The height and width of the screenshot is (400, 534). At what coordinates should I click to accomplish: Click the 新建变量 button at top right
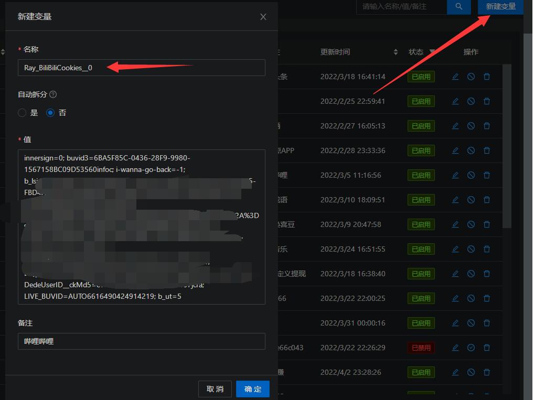(x=500, y=6)
